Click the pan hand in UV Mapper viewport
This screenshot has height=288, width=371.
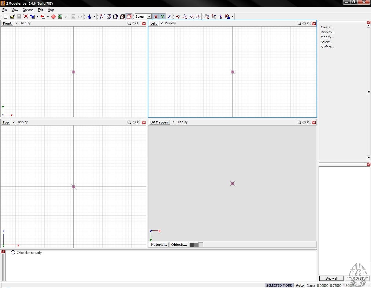tap(304, 122)
